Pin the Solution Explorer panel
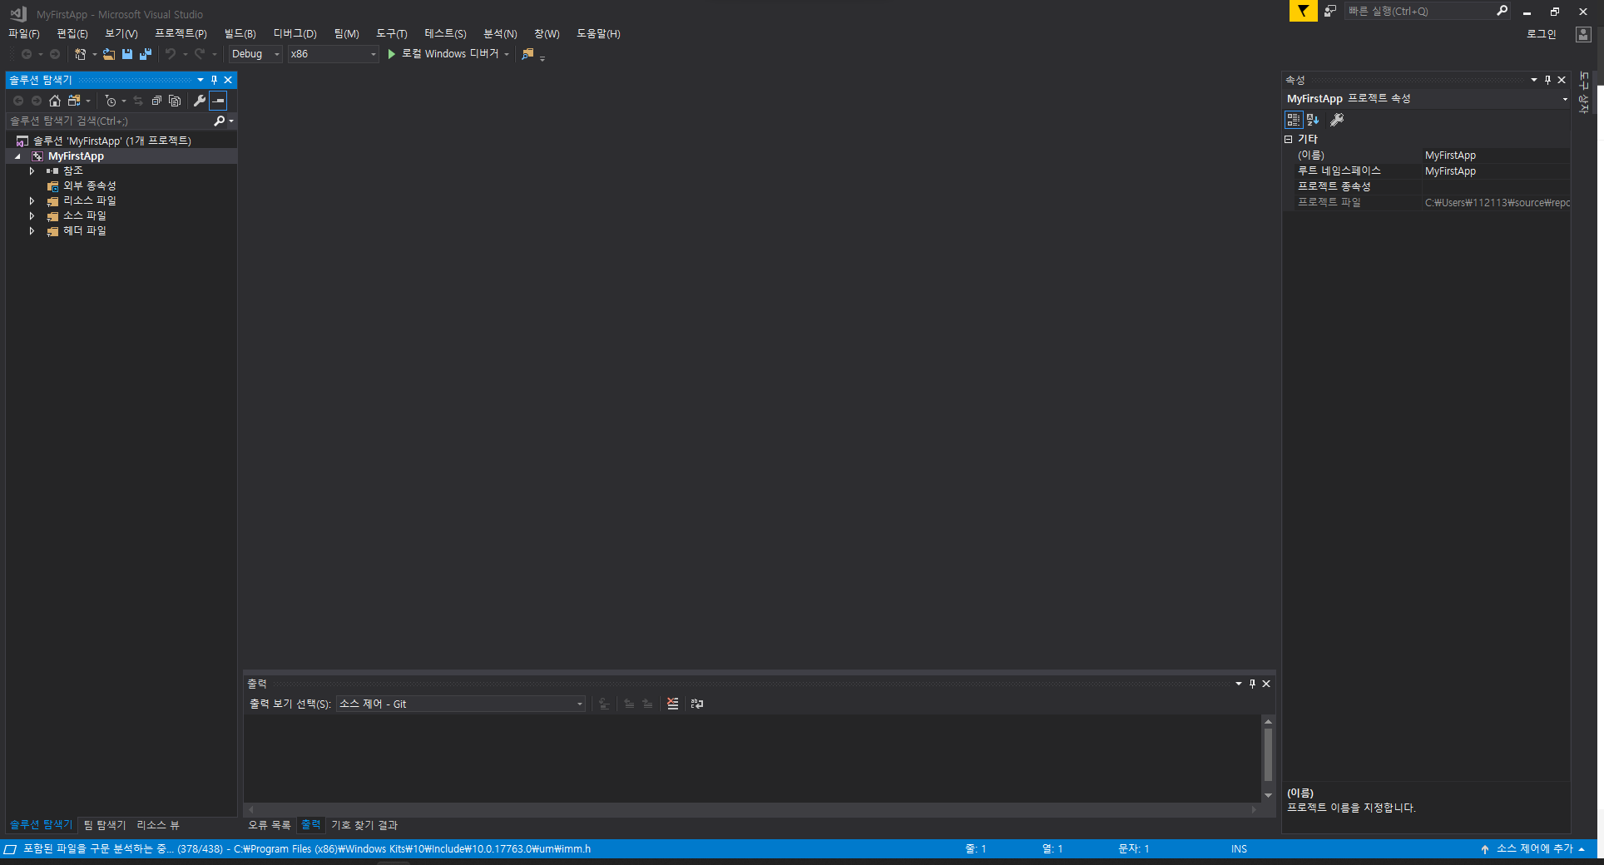 [x=214, y=80]
